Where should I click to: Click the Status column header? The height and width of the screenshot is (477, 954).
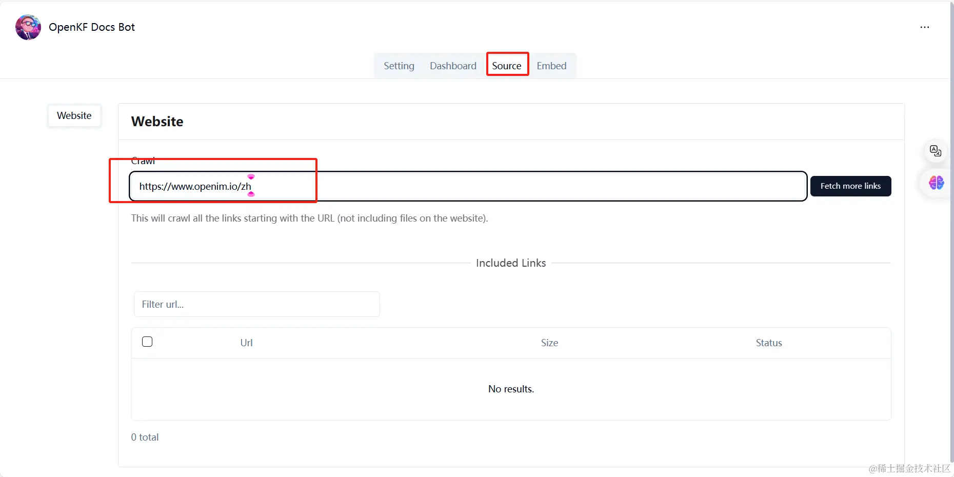click(x=769, y=343)
